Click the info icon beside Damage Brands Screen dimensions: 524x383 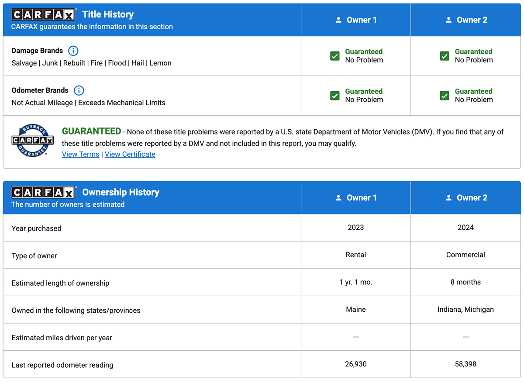point(73,51)
